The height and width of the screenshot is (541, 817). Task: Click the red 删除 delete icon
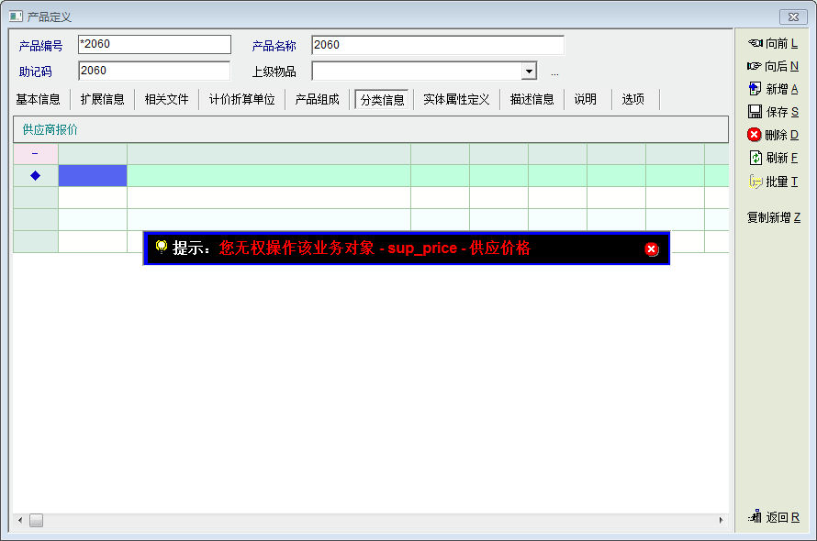point(755,135)
